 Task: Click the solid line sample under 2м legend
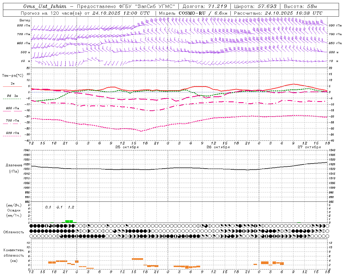pos(13,87)
